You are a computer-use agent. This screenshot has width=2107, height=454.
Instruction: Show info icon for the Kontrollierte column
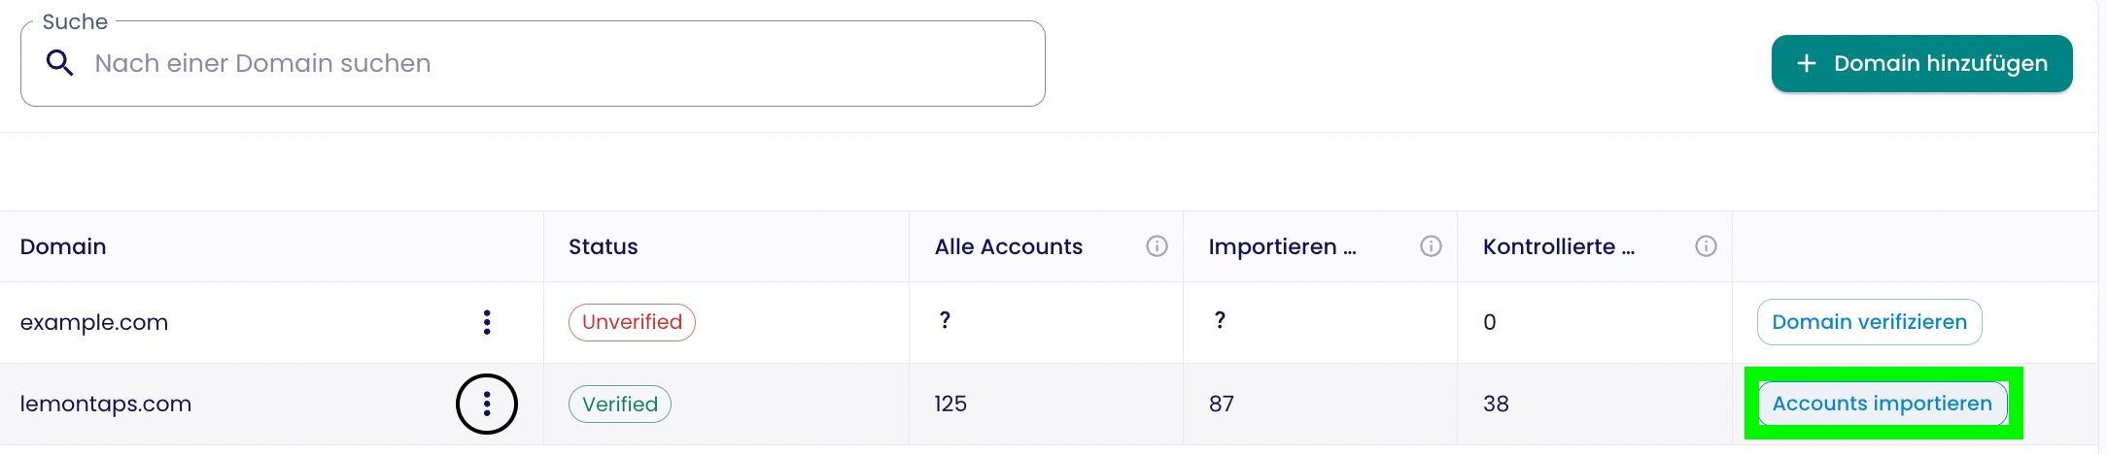click(1706, 246)
